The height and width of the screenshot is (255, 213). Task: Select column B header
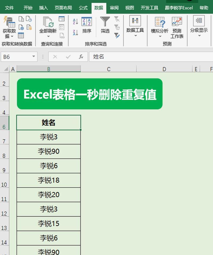coord(48,69)
